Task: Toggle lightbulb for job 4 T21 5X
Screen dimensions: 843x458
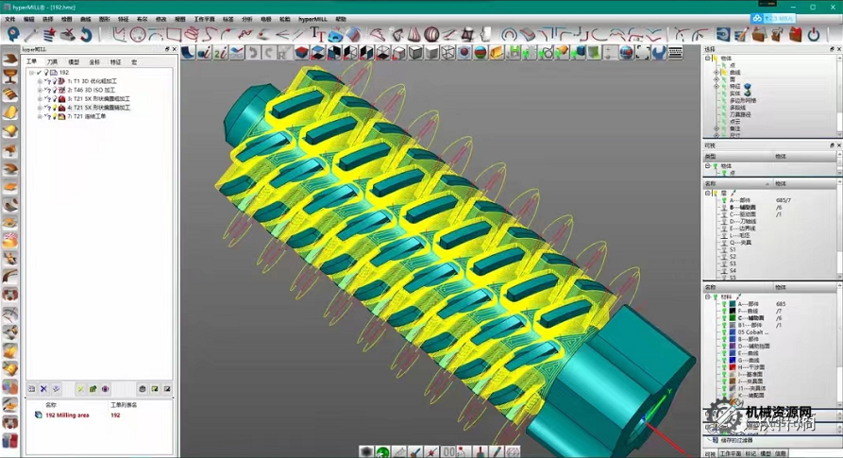Action: (53, 109)
